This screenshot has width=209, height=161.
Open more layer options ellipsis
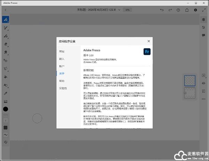tap(203, 100)
